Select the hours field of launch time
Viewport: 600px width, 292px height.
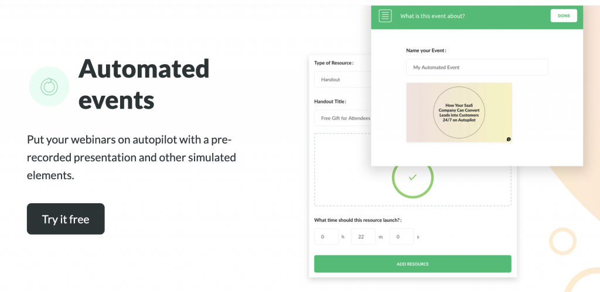tap(326, 237)
